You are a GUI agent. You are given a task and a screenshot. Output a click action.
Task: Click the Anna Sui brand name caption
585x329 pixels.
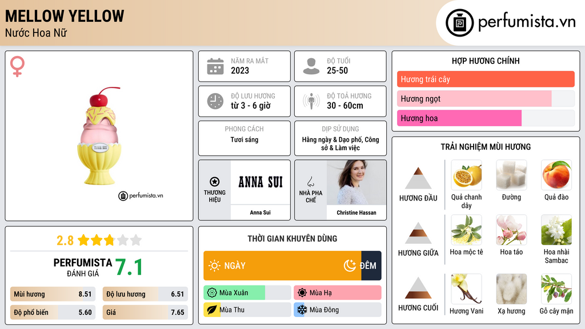click(261, 212)
